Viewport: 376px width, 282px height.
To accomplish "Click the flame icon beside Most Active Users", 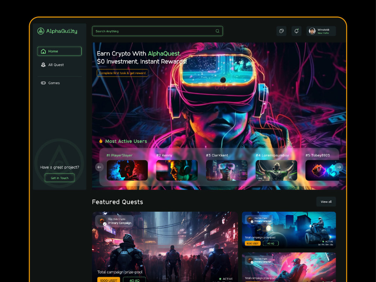I will [x=101, y=141].
